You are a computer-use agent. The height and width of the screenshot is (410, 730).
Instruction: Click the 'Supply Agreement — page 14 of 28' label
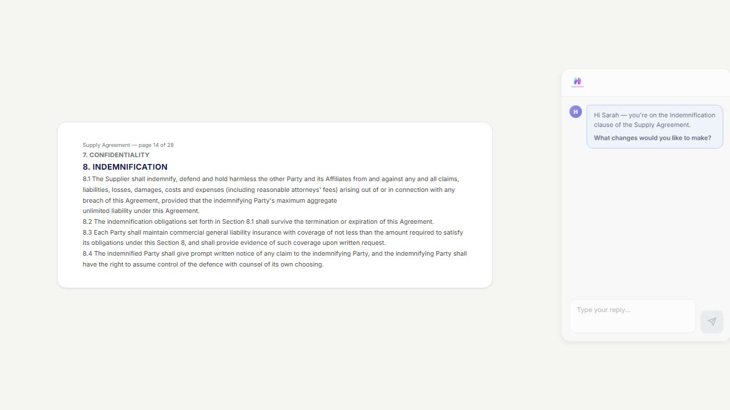128,145
